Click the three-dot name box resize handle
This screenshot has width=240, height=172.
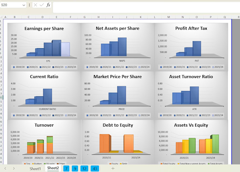[29, 5]
